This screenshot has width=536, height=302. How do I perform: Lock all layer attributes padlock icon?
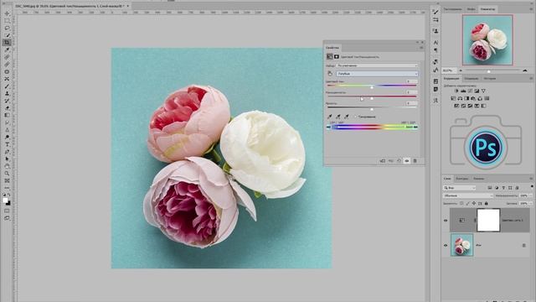[486, 203]
